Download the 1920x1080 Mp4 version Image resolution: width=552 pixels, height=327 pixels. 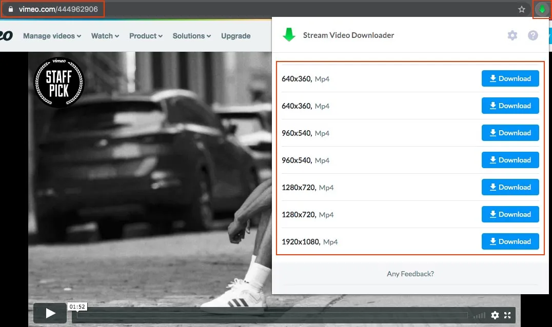510,241
